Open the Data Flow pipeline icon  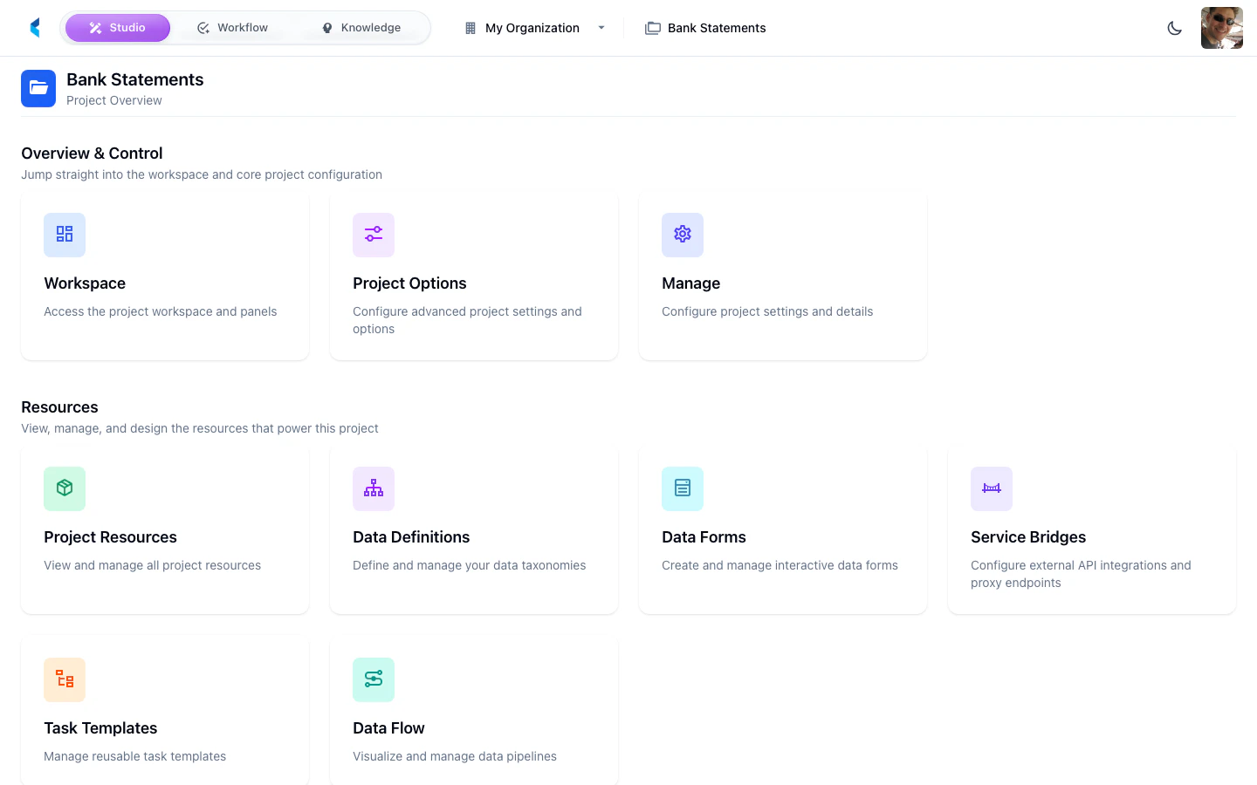point(374,679)
